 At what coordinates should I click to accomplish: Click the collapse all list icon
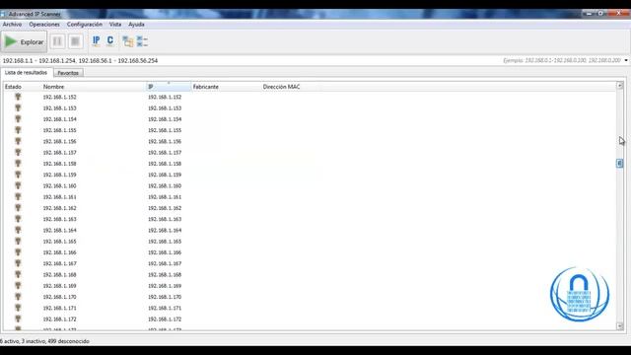(x=142, y=41)
